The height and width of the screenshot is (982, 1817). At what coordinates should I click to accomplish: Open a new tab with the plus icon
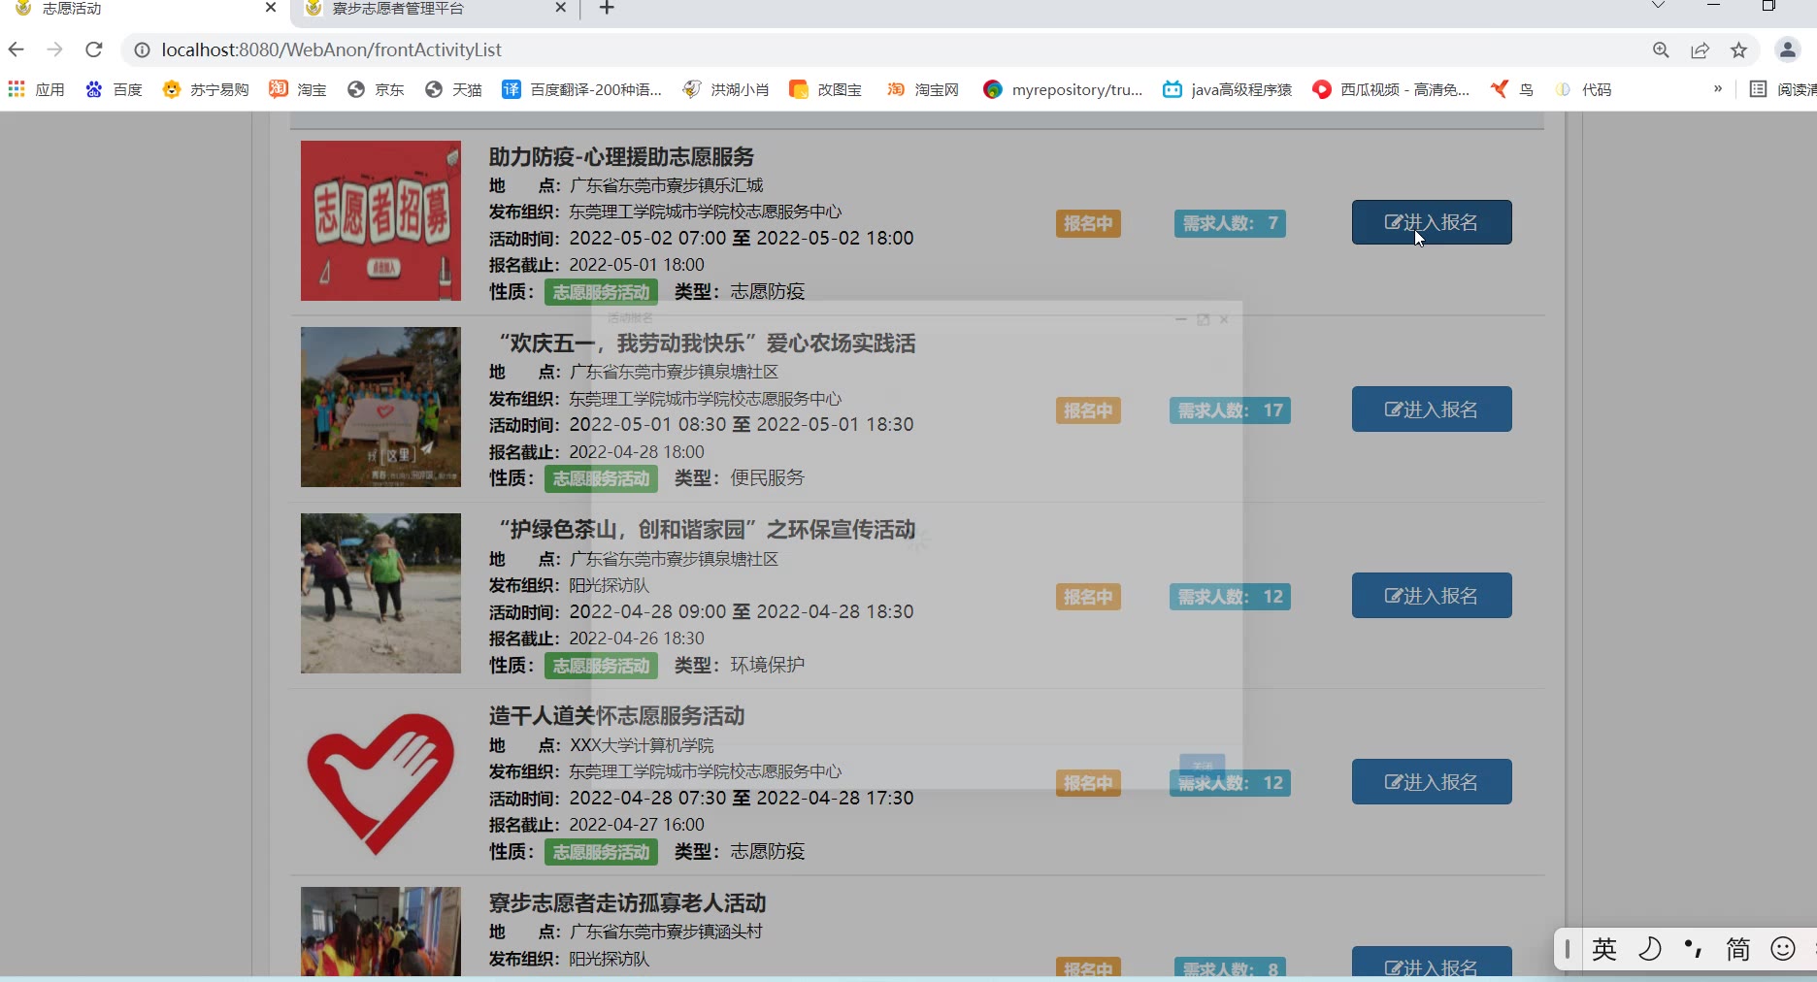click(607, 8)
